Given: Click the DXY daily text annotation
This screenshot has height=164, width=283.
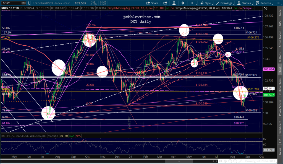Looking at the screenshot, I should coord(141,22).
